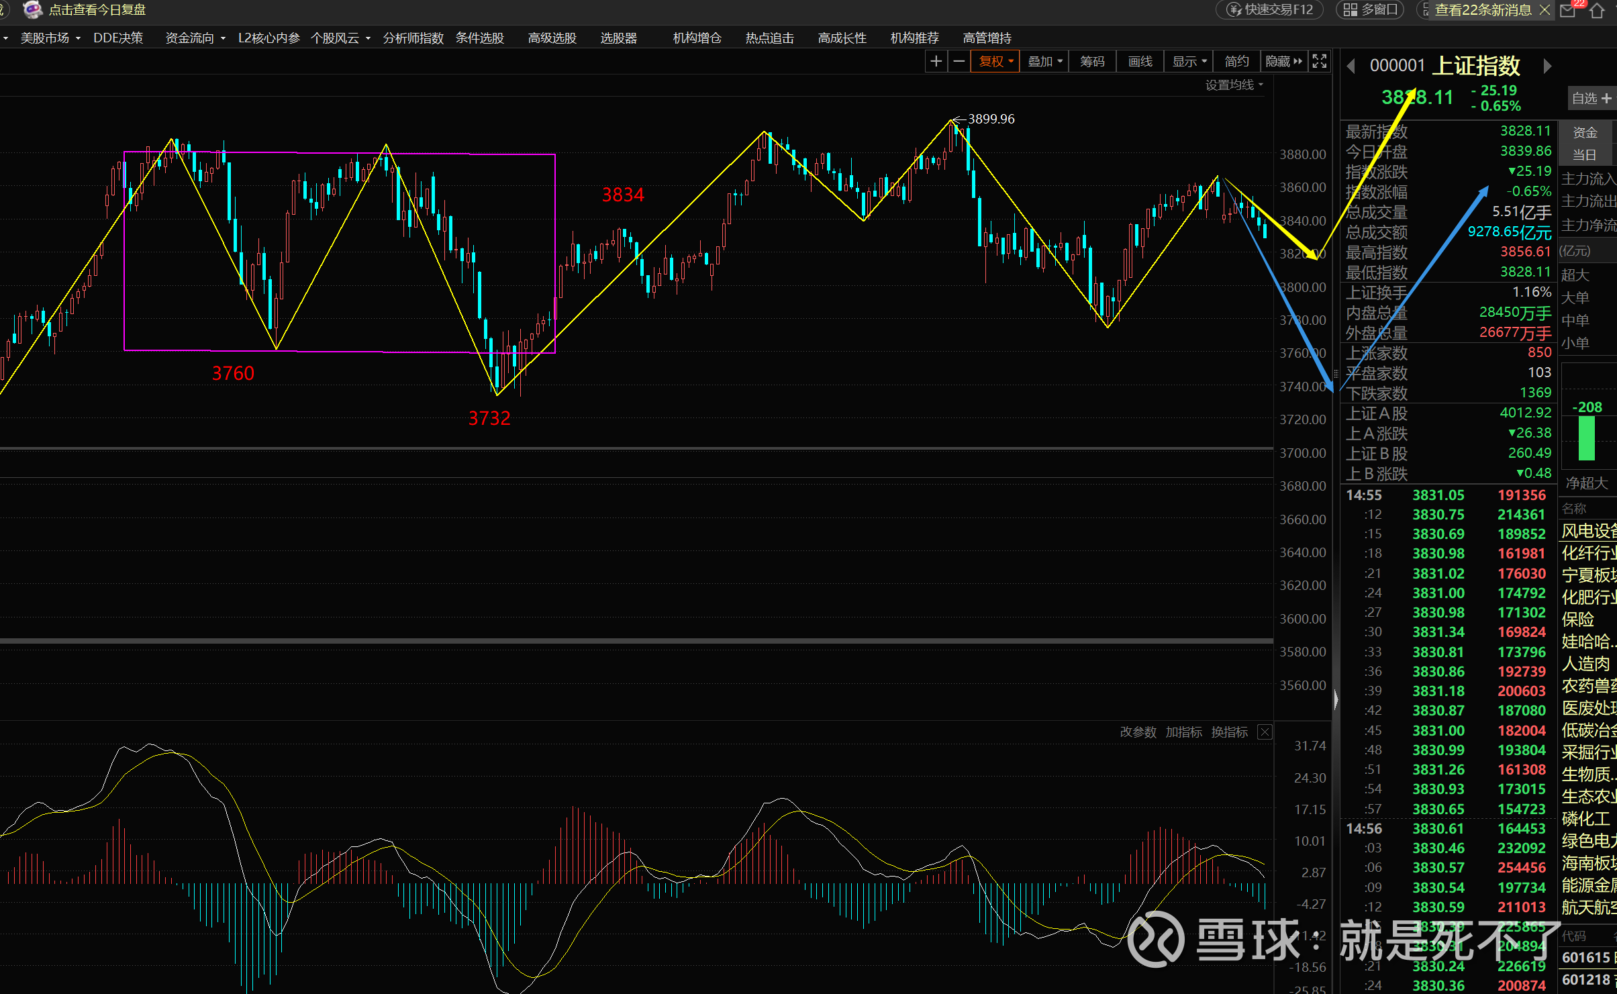The height and width of the screenshot is (994, 1617).
Task: Enter fullscreen chart mode icon
Action: click(1319, 61)
